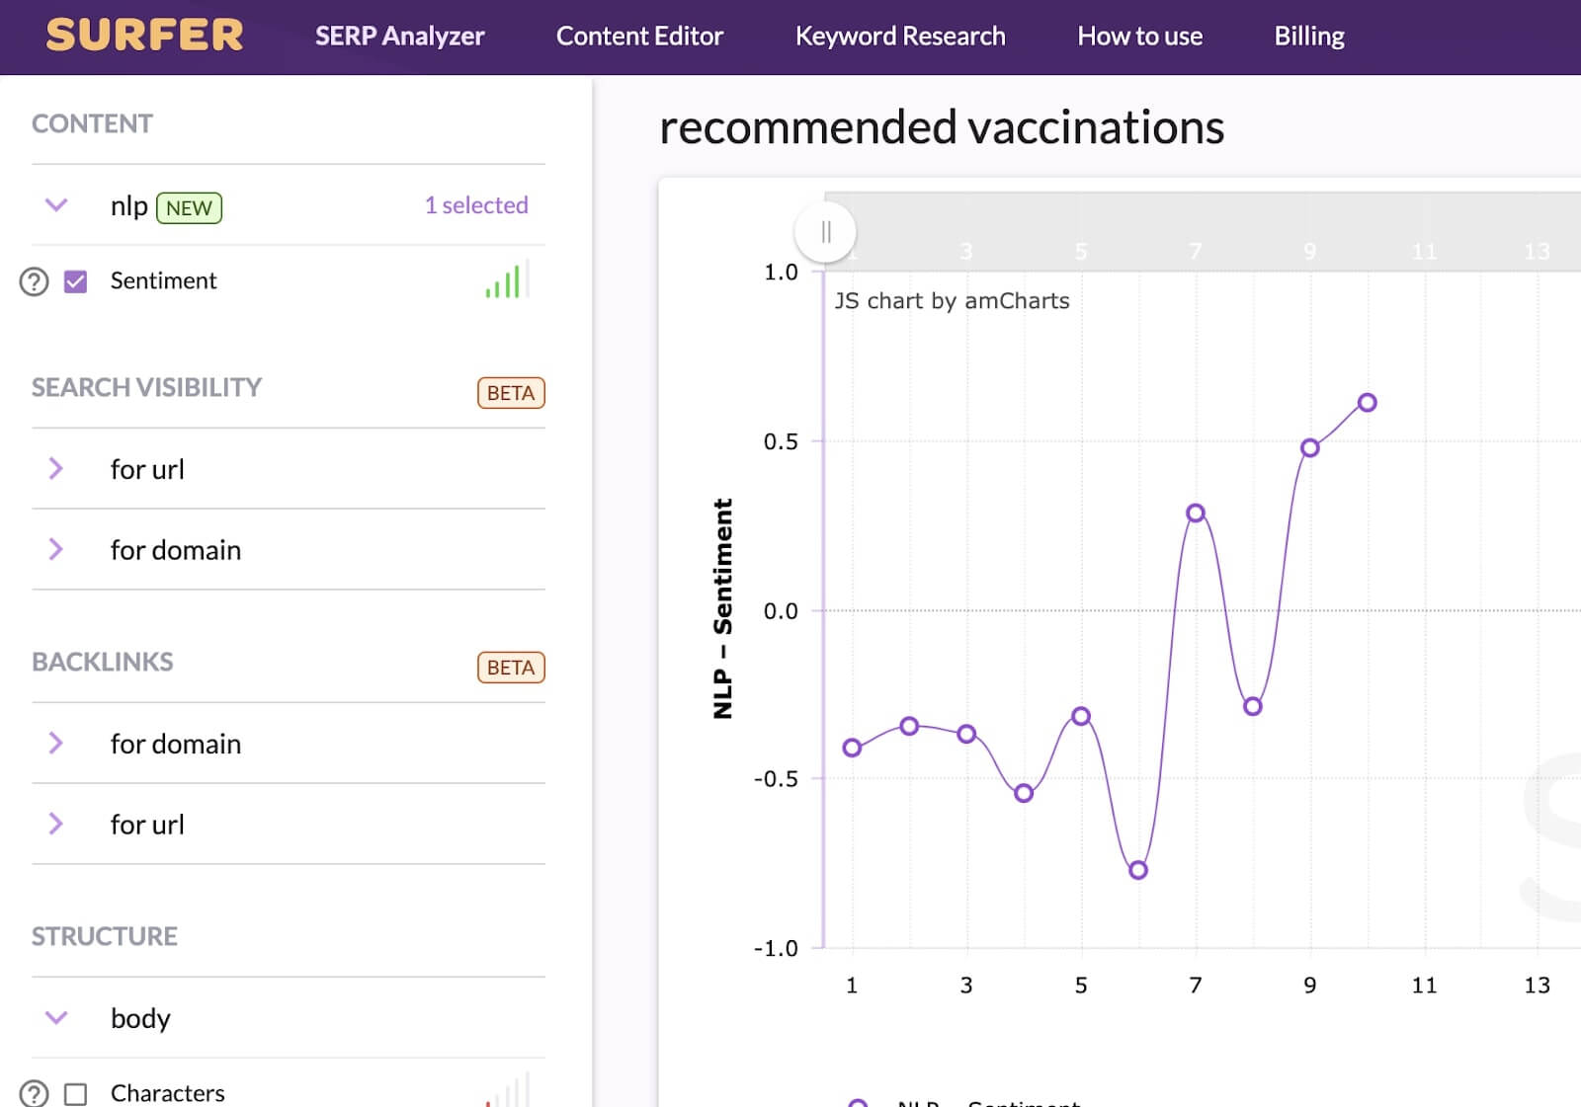Expand Search Visibility for url
The width and height of the screenshot is (1581, 1107).
pyautogui.click(x=56, y=469)
